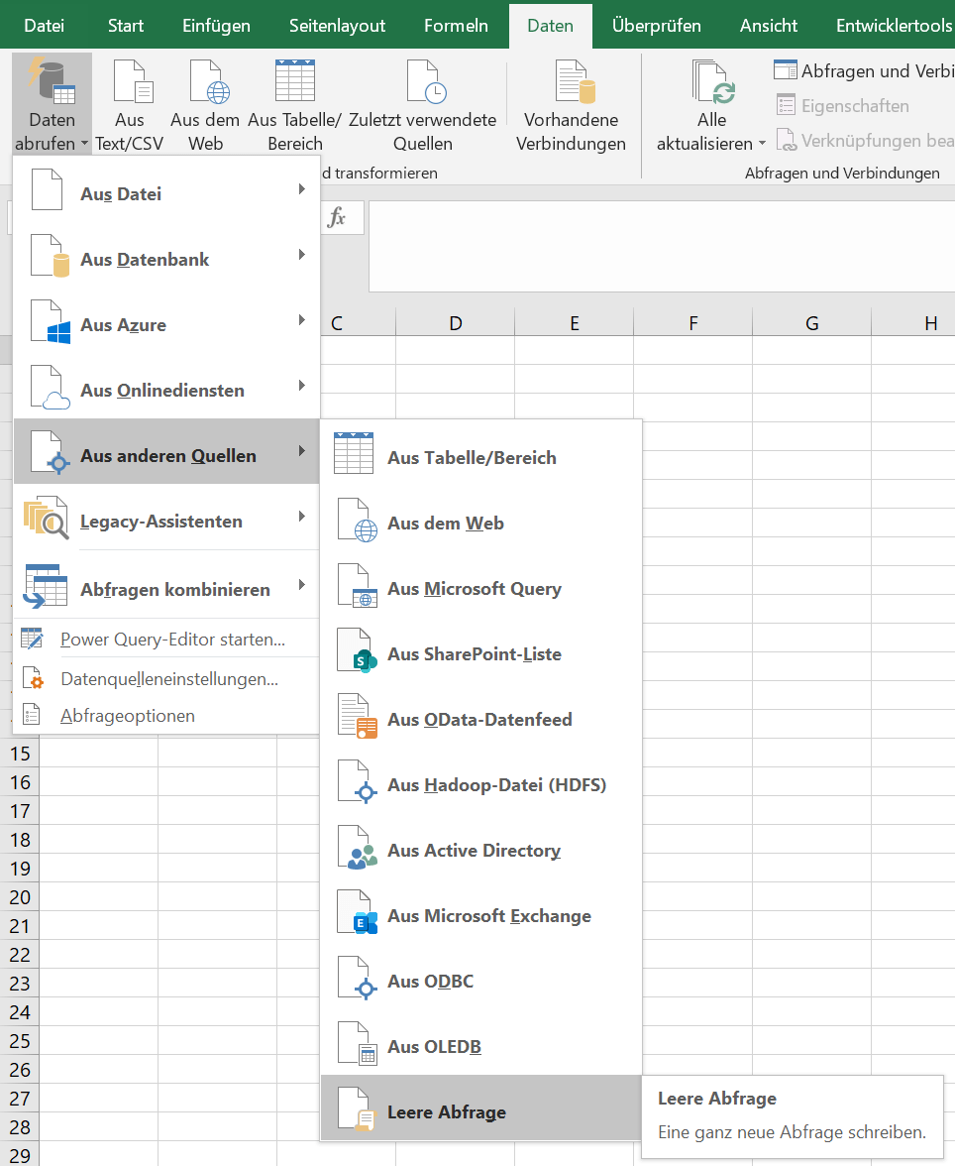The width and height of the screenshot is (955, 1166).
Task: Expand the Aus Azure submenu arrow
Action: (x=302, y=319)
